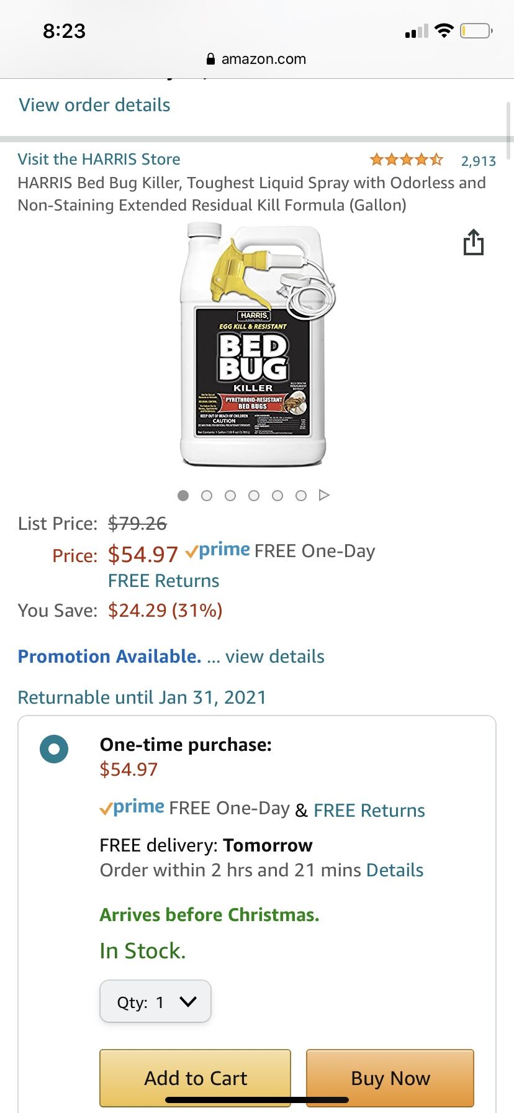Expand Promotion Available view details
This screenshot has height=1113, width=514.
pyautogui.click(x=274, y=656)
